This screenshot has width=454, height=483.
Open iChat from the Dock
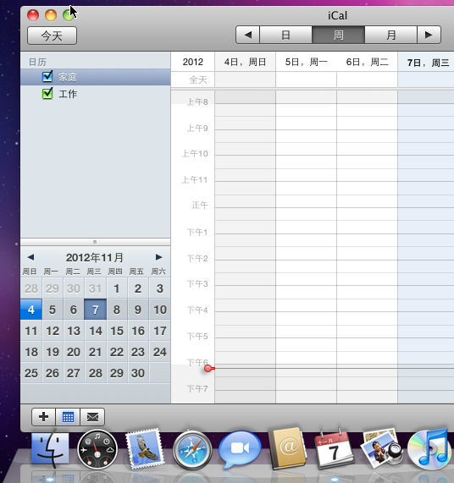click(240, 449)
